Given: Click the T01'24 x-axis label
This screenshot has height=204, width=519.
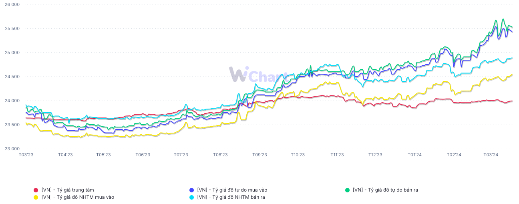Looking at the screenshot, I should tap(414, 155).
